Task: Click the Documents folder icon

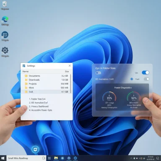Action: [x=26, y=76]
